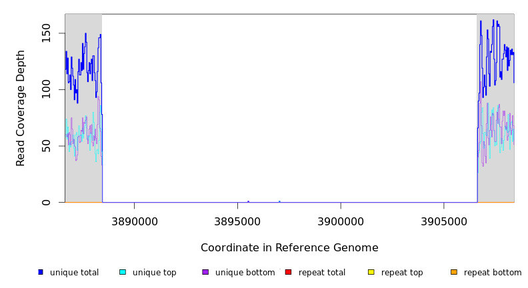Image resolution: width=528 pixels, height=288 pixels.
Task: Click the 100 y-axis tick label
Action: 47,89
